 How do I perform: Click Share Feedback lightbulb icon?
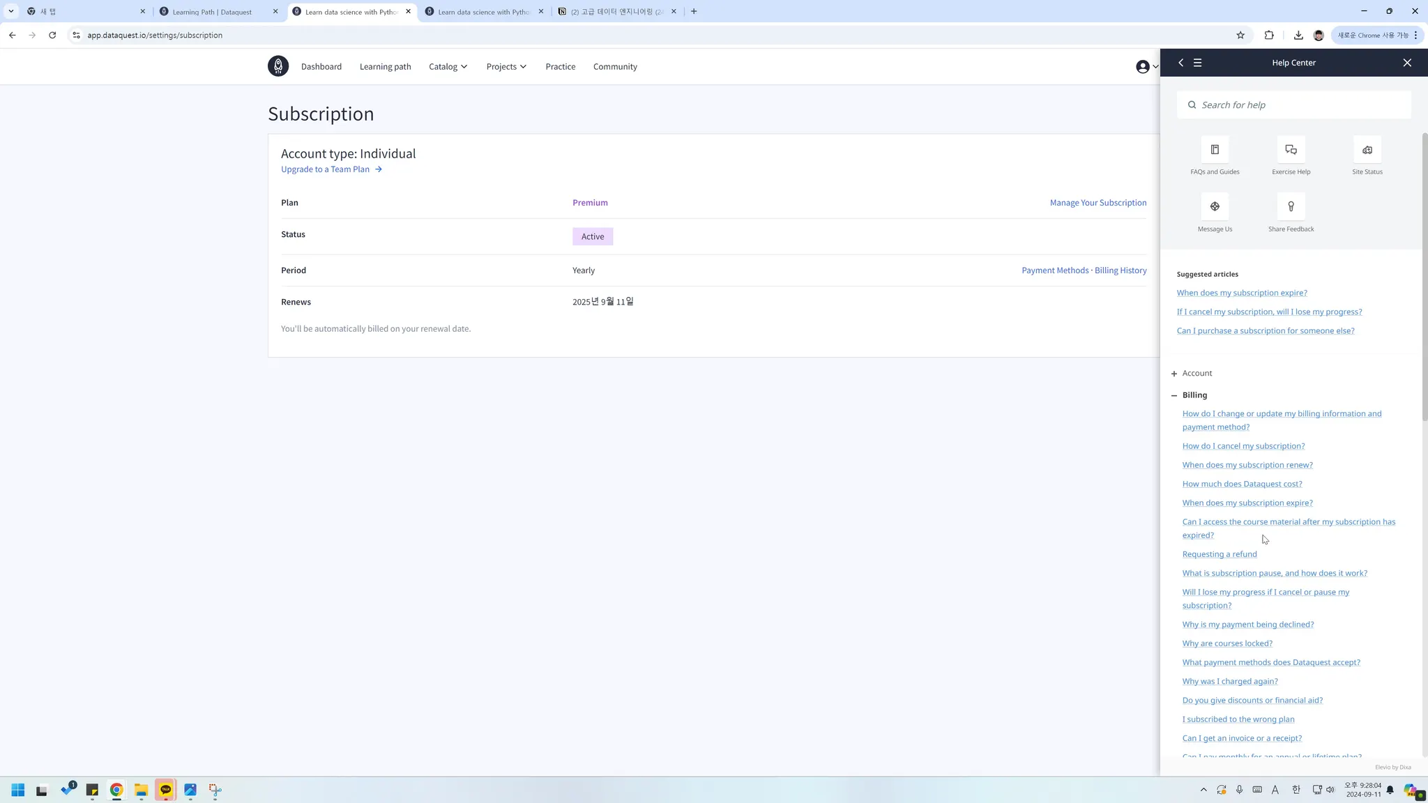coord(1291,207)
